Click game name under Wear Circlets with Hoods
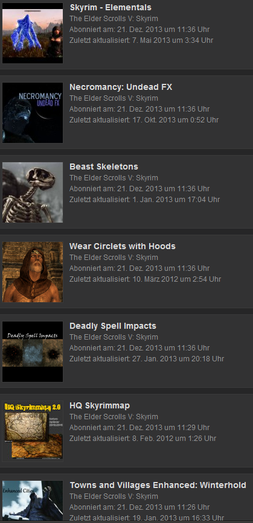The height and width of the screenshot is (523, 253). [114, 258]
